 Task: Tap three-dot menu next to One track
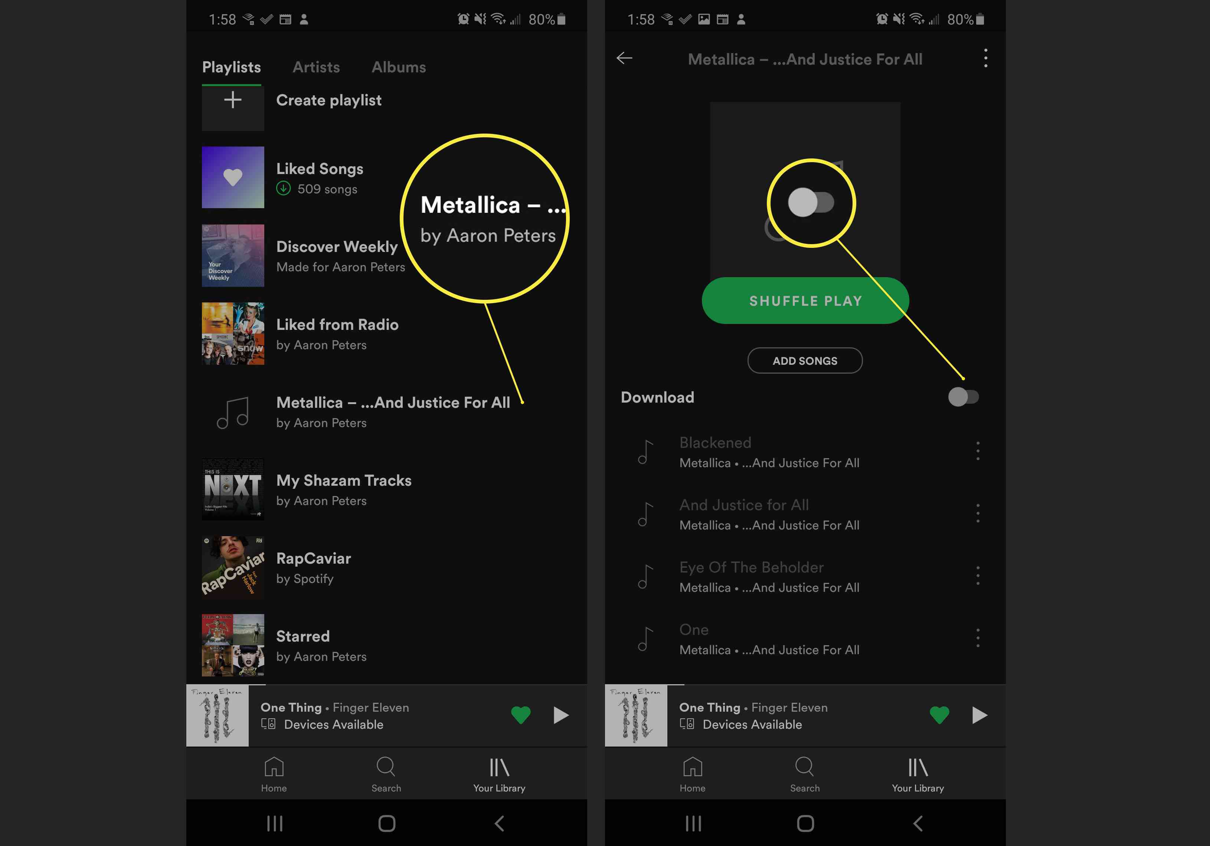coord(978,636)
